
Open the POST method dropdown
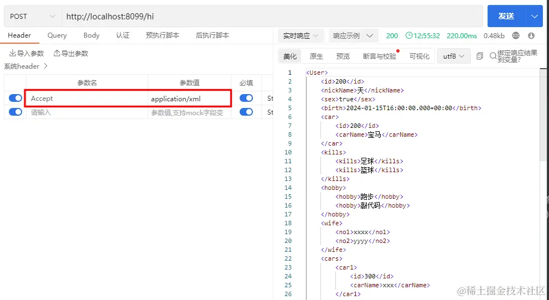(33, 17)
